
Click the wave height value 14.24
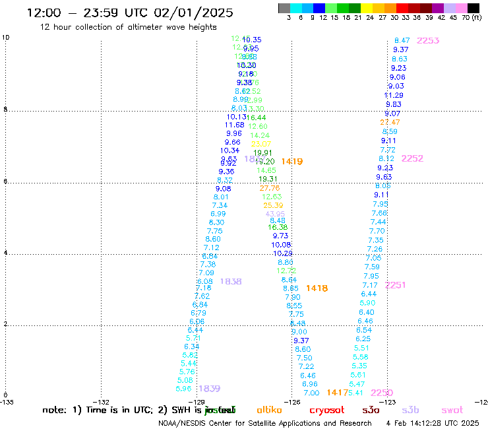(x=260, y=135)
